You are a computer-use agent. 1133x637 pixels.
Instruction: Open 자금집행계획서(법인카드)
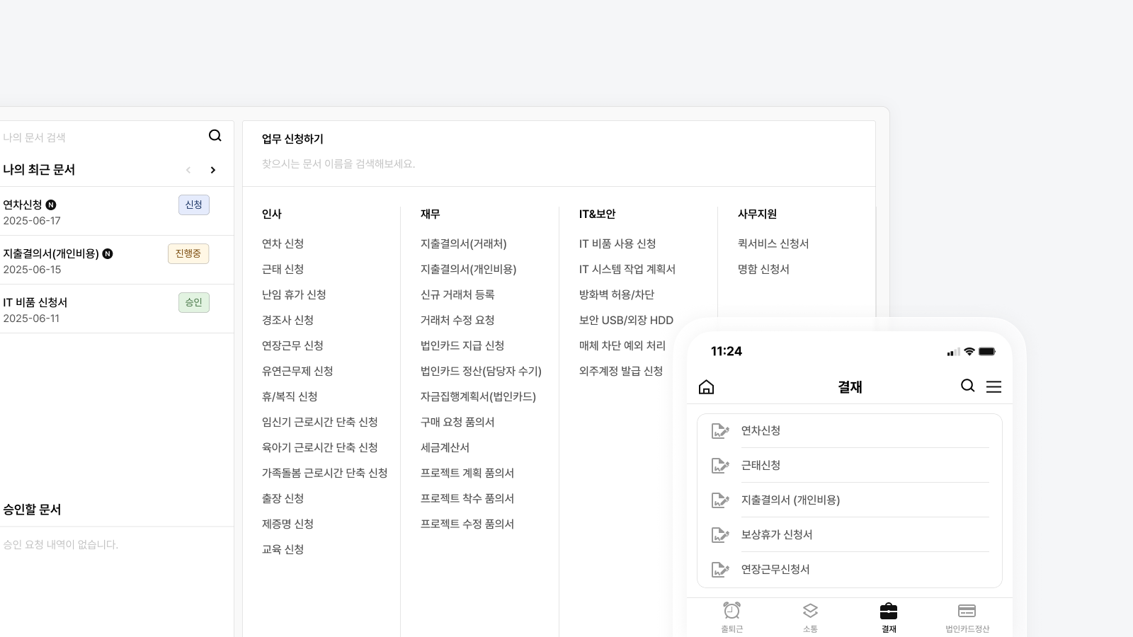point(478,396)
